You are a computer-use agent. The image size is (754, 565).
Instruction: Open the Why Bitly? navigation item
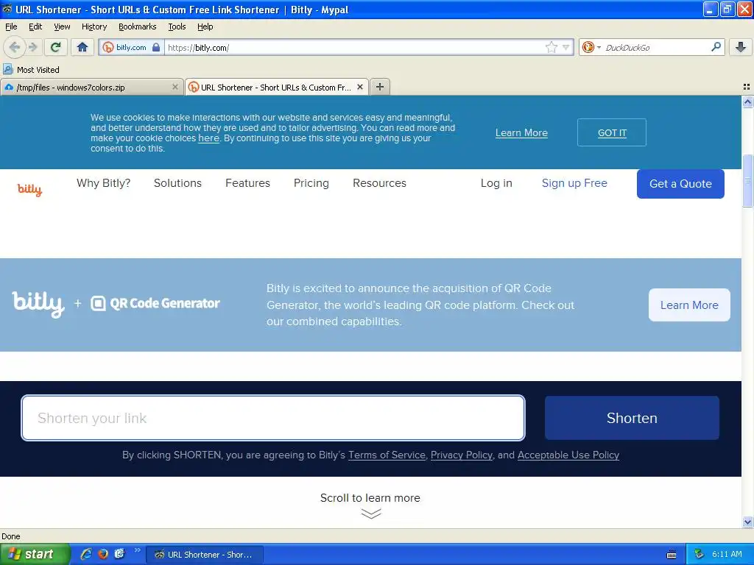click(103, 183)
